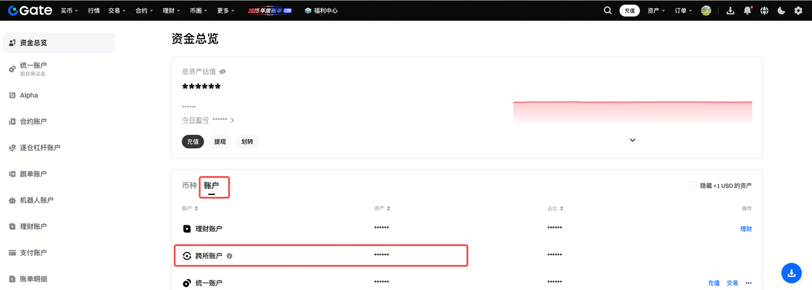Collapse the asset chart with chevron
The image size is (812, 290).
632,140
